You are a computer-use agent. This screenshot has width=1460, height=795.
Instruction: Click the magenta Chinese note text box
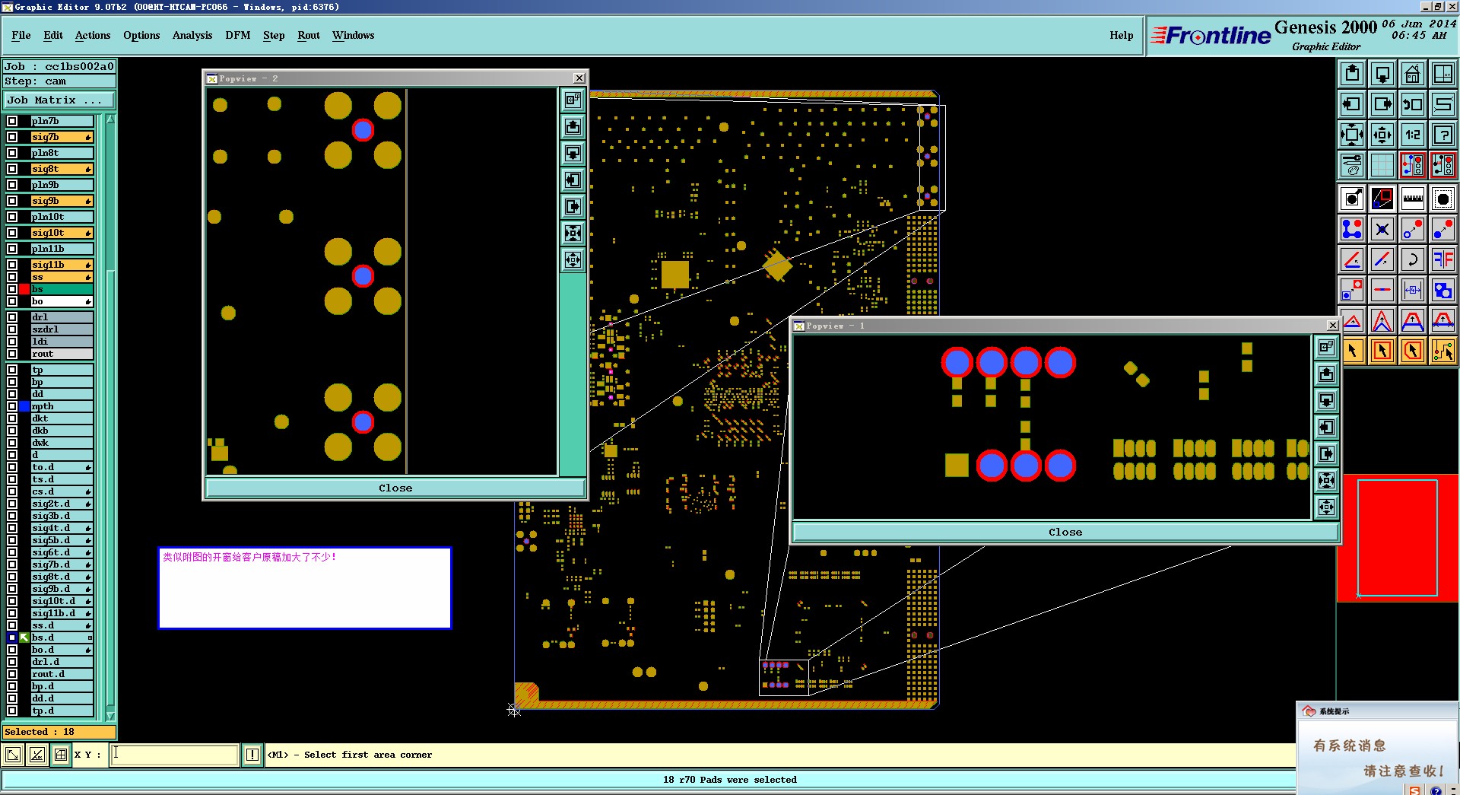[304, 588]
